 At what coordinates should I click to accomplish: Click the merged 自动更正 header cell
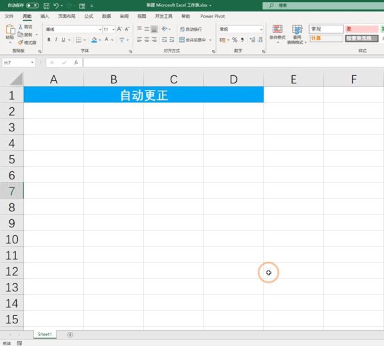[144, 95]
